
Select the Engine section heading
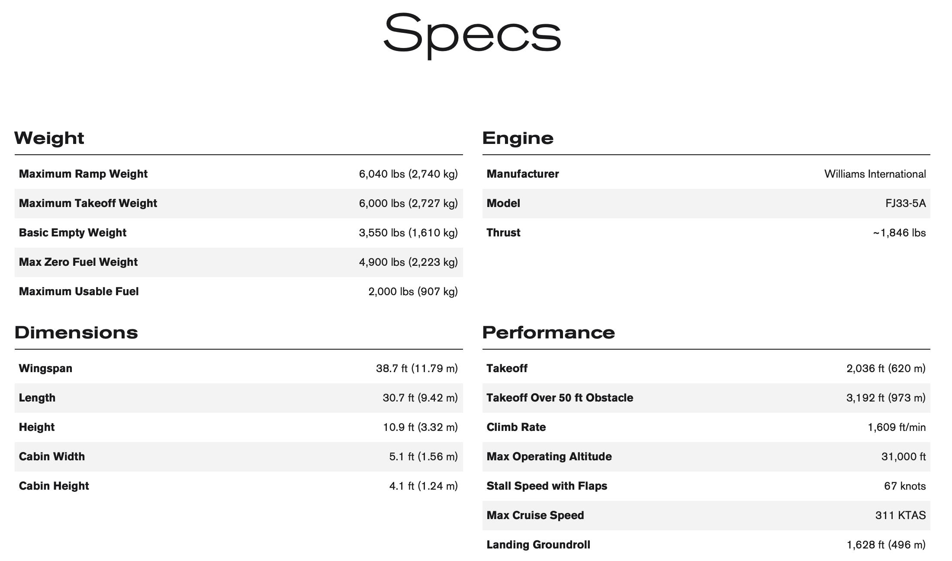[518, 138]
